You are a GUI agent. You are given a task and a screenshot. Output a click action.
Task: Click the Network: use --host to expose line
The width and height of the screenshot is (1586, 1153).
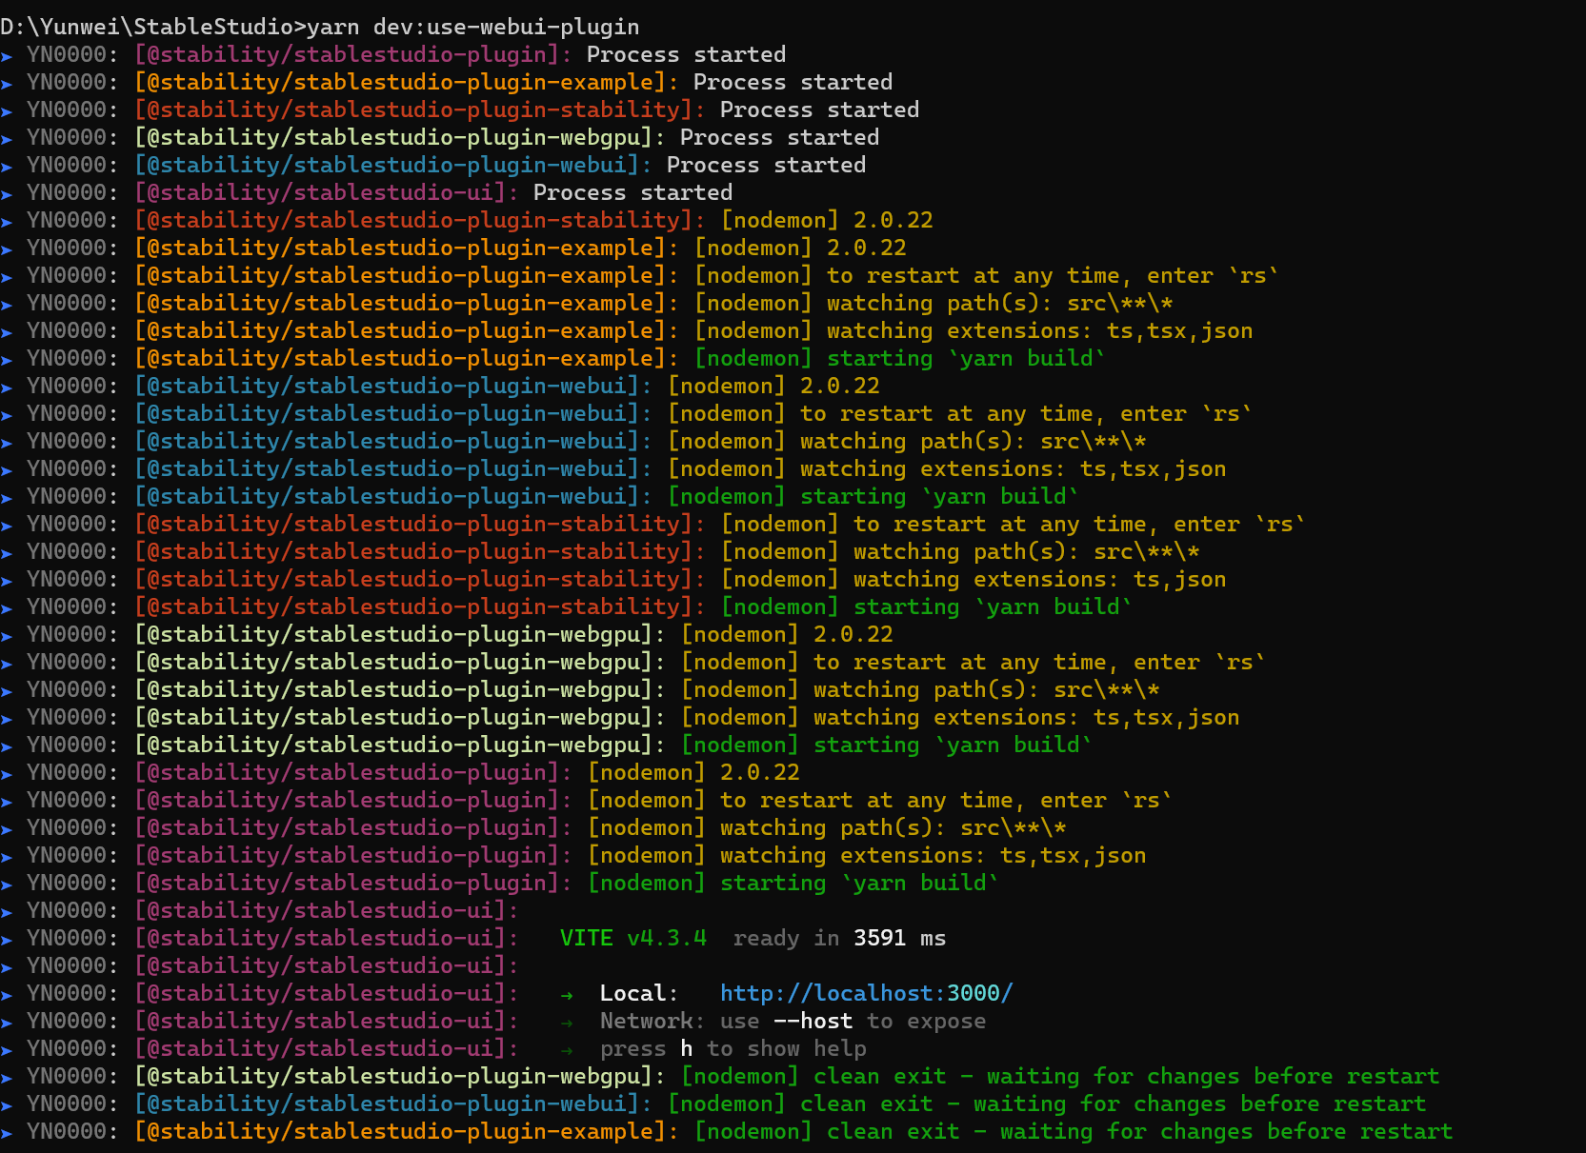[x=792, y=1021]
